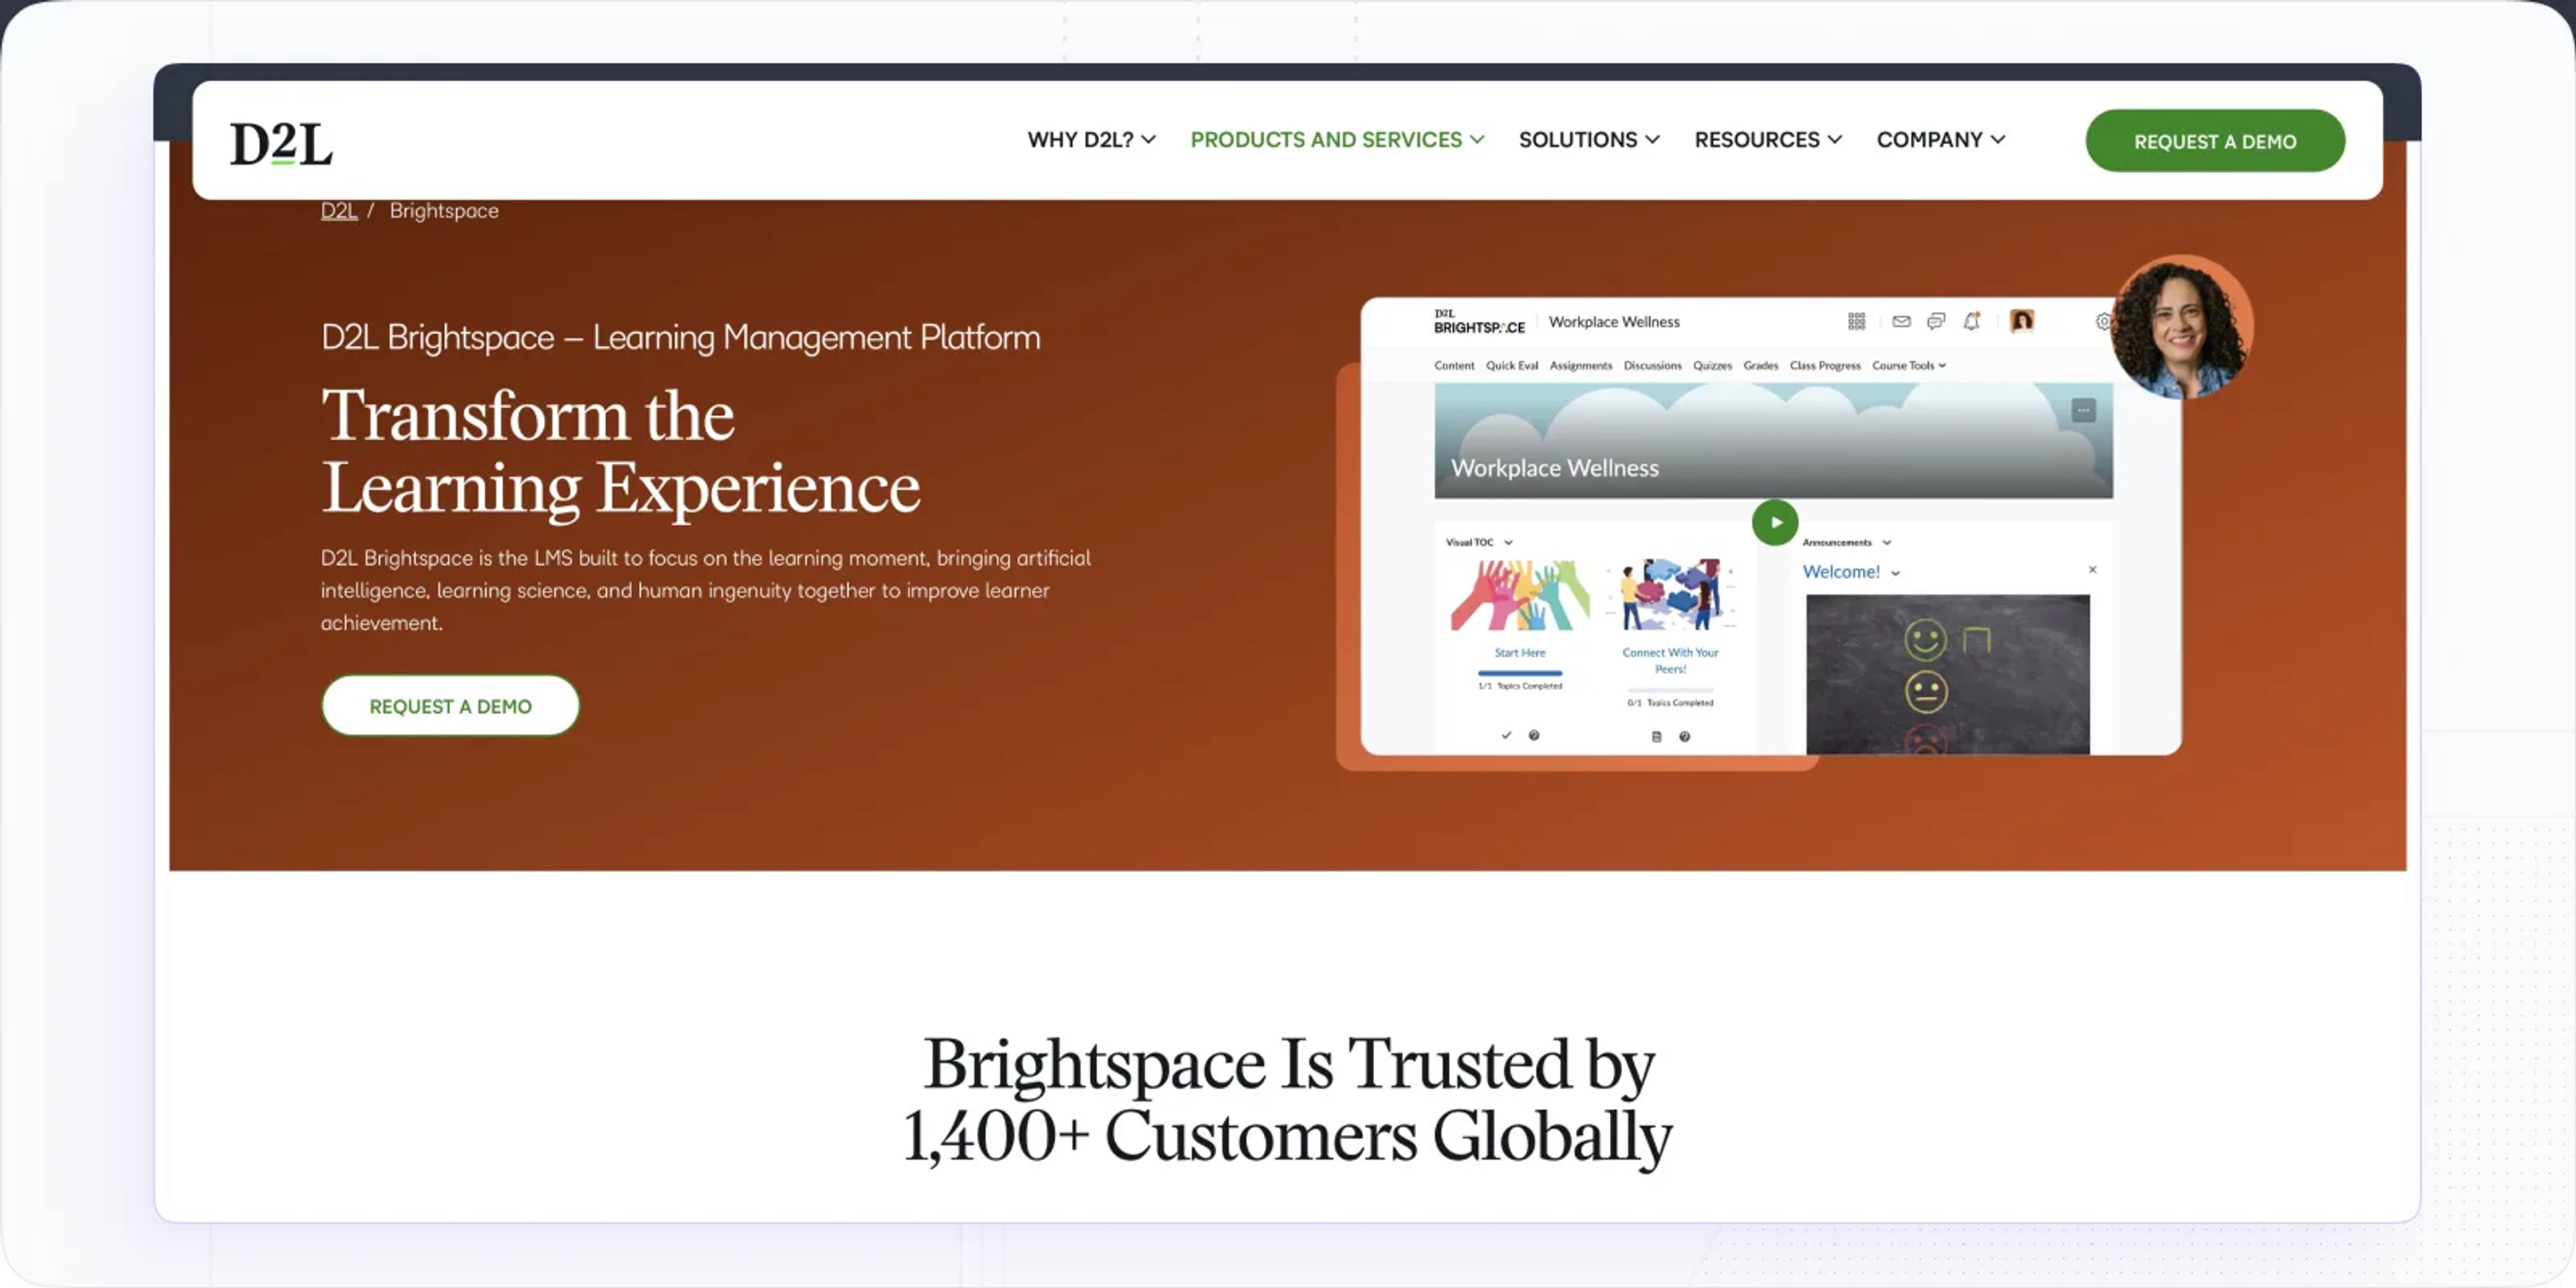
Task: Click the Start Here module link
Action: 1519,653
